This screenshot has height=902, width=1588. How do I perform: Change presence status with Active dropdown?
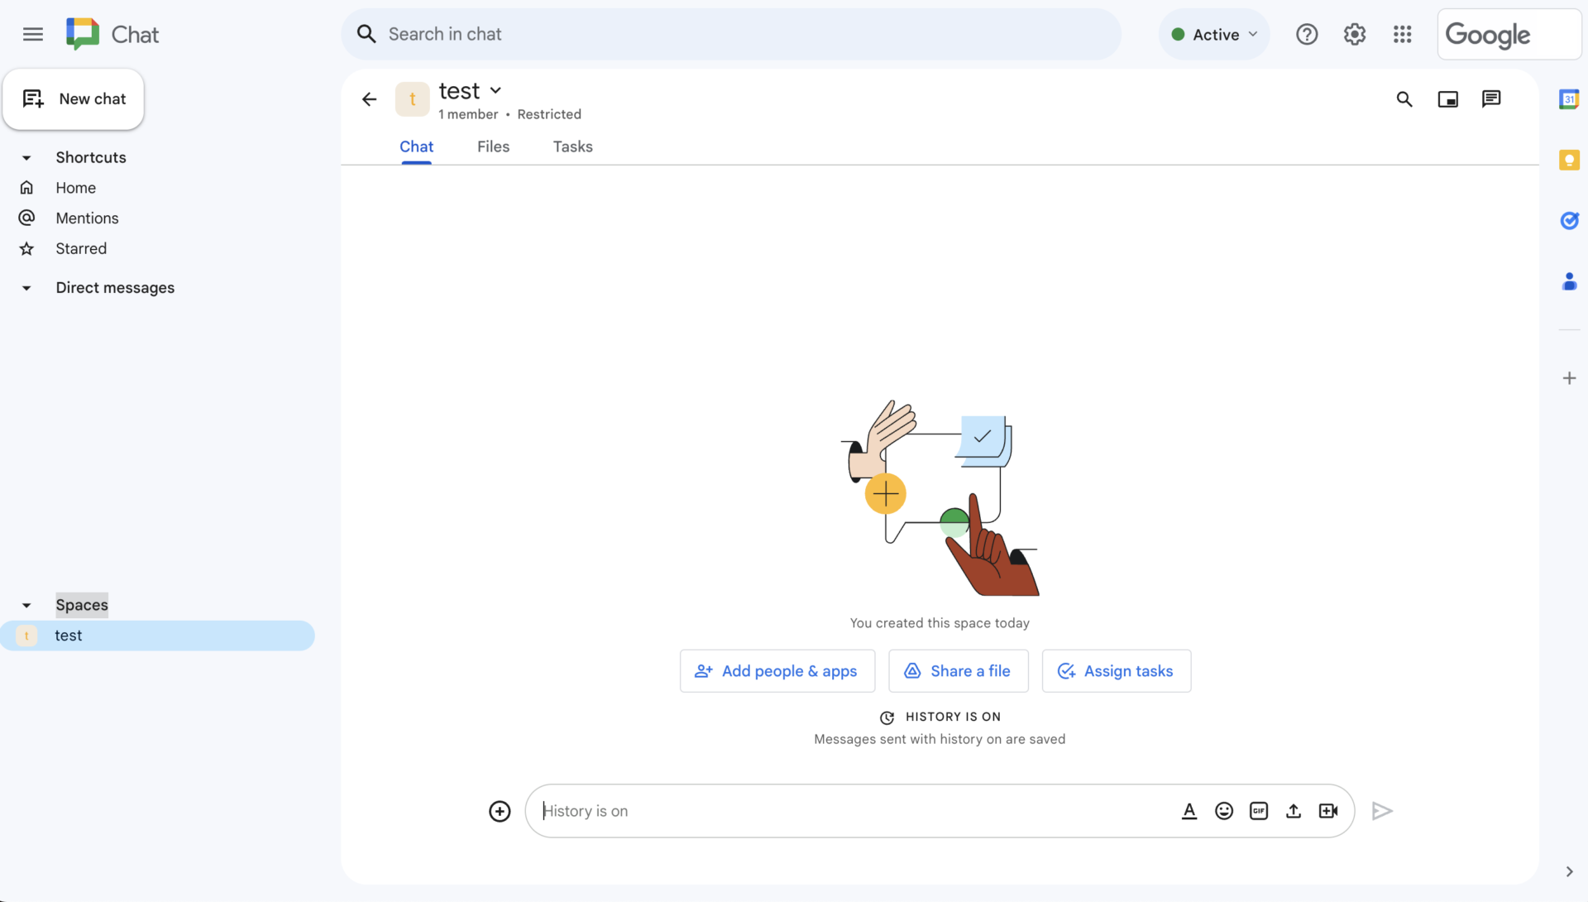1213,34
